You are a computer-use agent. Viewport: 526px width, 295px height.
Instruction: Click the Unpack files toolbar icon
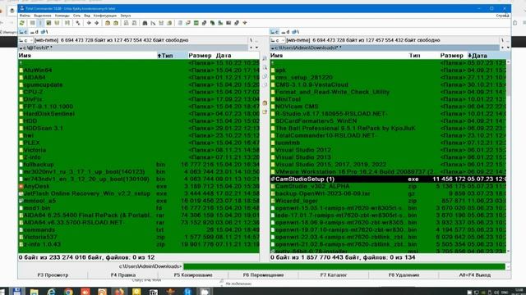(x=115, y=23)
